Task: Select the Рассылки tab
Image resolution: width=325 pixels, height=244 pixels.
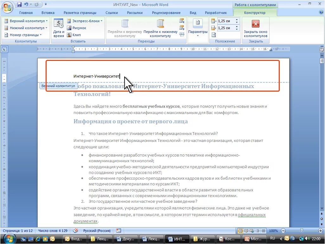Action: tap(135, 13)
